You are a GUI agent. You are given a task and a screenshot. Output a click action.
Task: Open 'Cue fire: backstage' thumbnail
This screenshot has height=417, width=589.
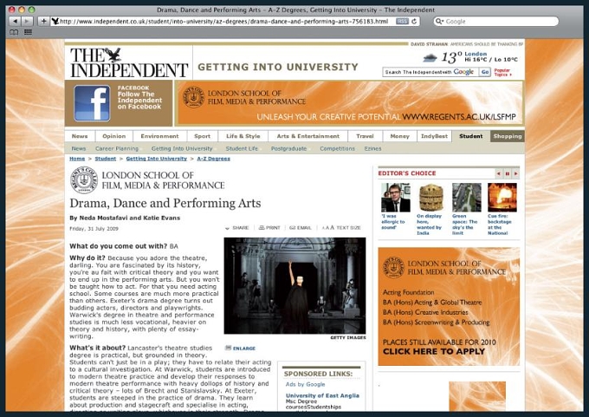502,198
